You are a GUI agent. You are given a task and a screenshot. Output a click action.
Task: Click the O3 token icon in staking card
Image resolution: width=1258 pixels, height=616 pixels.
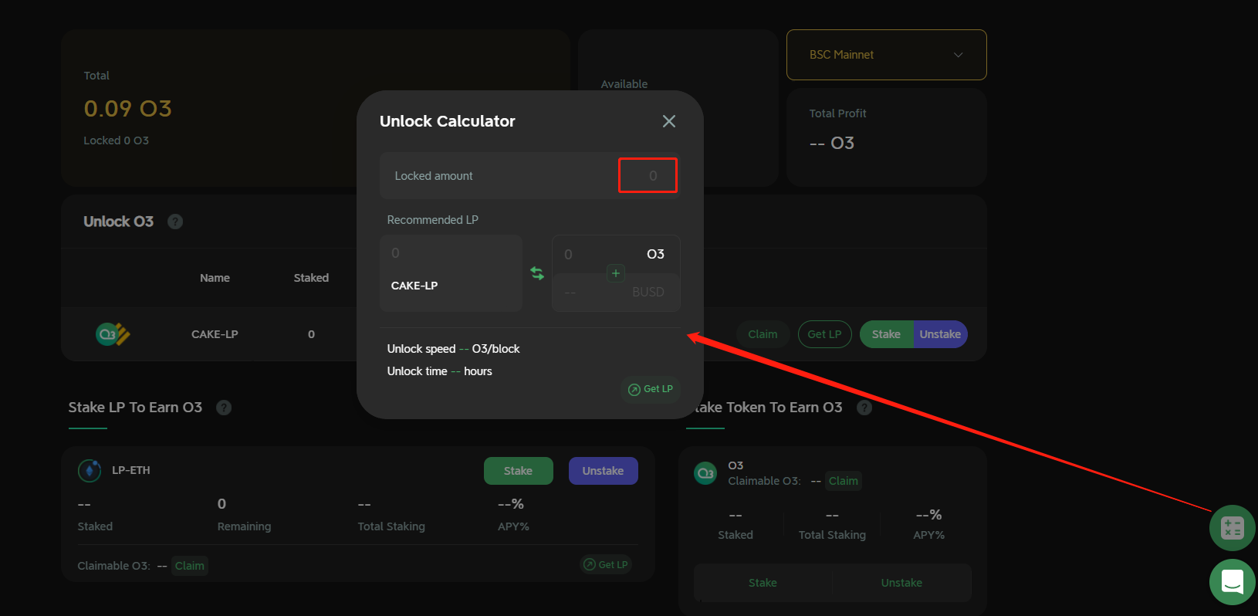(x=705, y=472)
